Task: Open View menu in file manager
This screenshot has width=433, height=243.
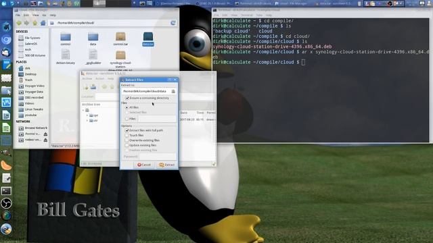Action: coord(36,15)
